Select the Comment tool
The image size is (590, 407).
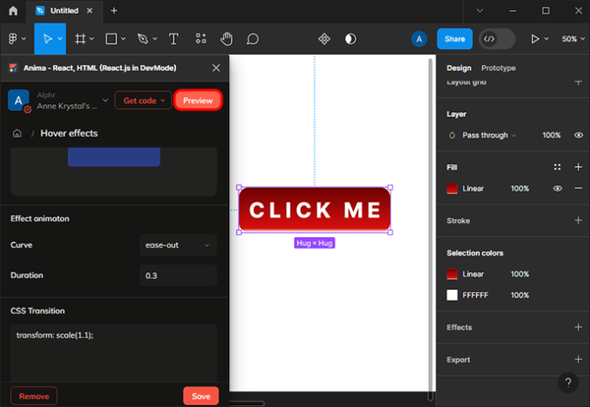click(x=252, y=39)
